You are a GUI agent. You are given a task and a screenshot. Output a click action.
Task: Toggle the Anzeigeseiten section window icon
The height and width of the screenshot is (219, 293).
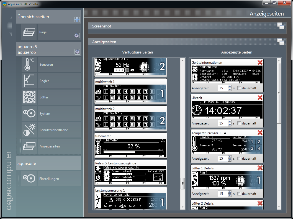coord(281,42)
